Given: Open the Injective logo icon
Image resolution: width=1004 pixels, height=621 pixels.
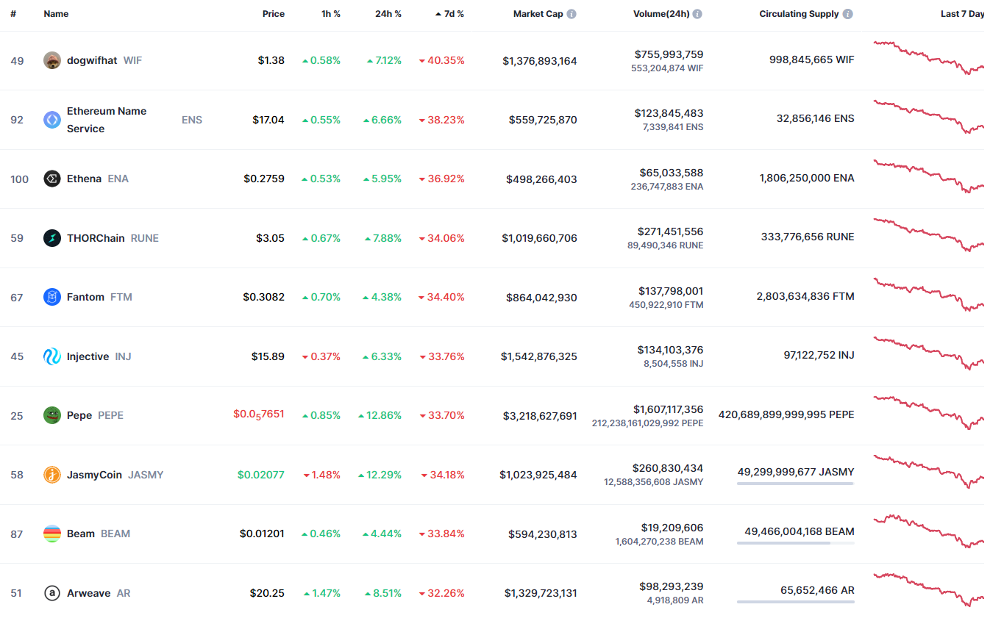Looking at the screenshot, I should click(x=52, y=356).
